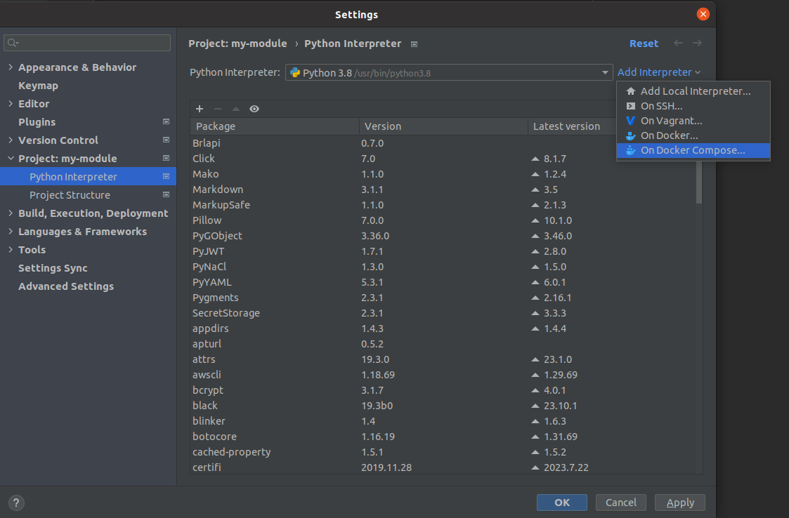The height and width of the screenshot is (518, 789).
Task: Click project-level icon beside Plugins
Action: 166,122
